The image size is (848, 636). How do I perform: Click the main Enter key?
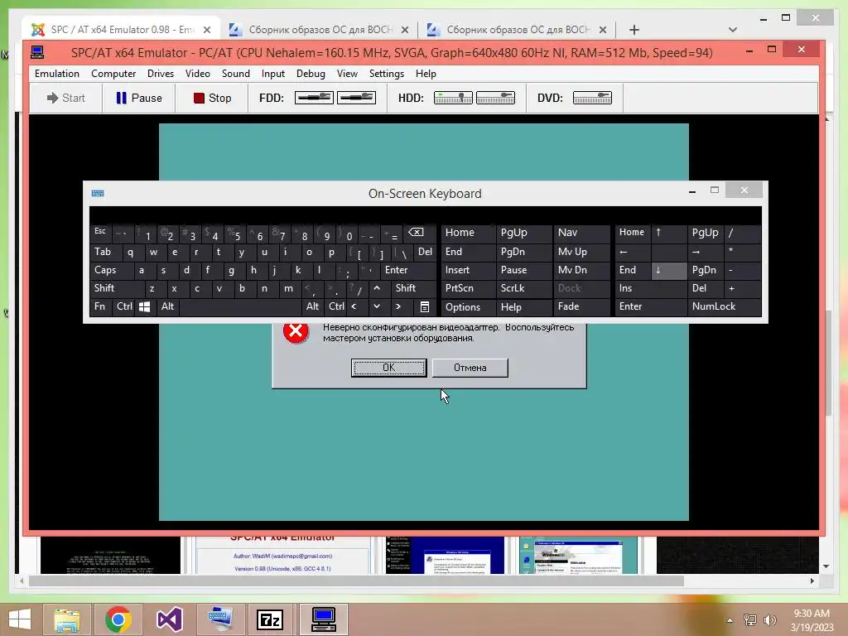(x=408, y=270)
